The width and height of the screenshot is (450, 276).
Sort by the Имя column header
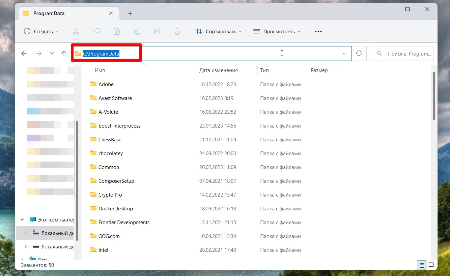tap(100, 70)
